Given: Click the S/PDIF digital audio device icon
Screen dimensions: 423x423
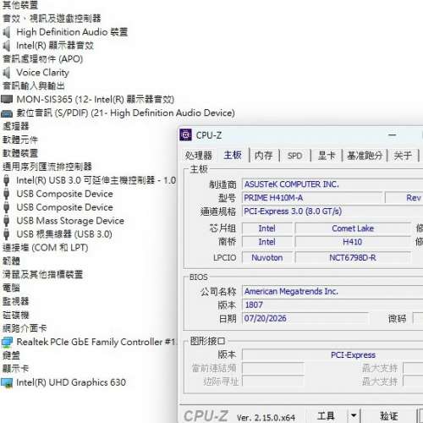Looking at the screenshot, I should coord(7,113).
